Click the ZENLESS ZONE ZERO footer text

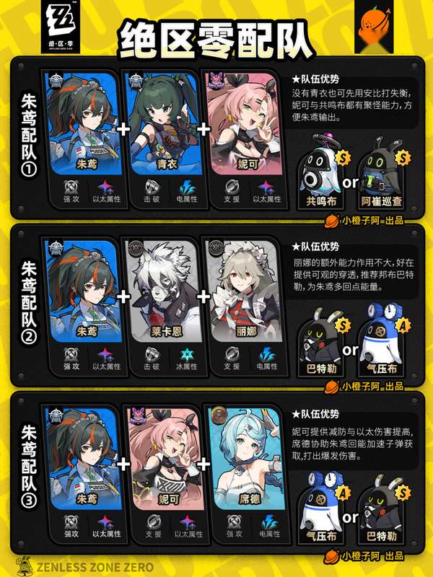[x=95, y=567]
